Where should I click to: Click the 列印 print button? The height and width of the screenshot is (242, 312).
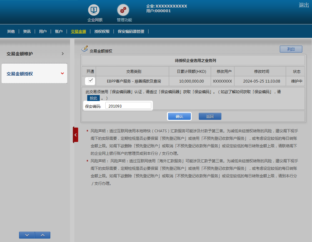point(291,49)
